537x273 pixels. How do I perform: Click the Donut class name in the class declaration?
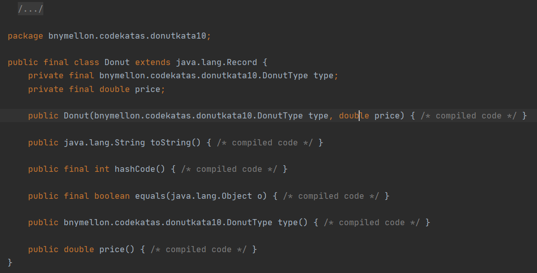pyautogui.click(x=117, y=63)
